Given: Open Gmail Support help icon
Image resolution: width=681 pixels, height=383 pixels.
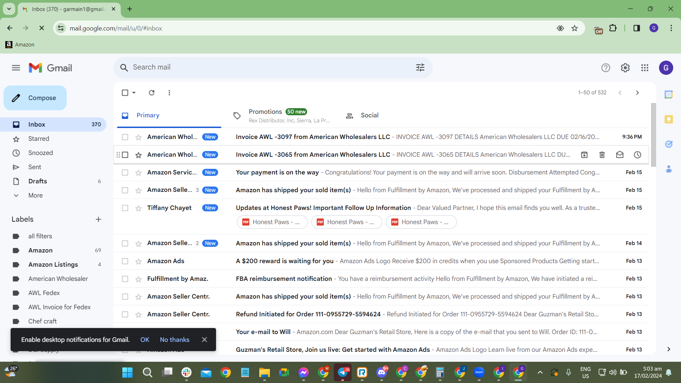Looking at the screenshot, I should point(606,68).
